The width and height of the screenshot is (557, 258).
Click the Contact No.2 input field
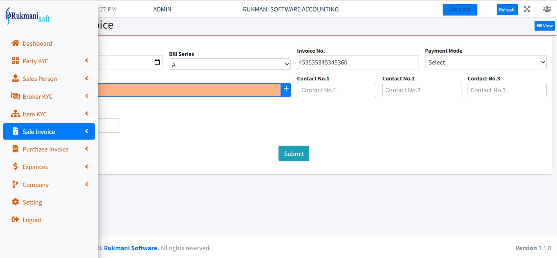tap(422, 90)
